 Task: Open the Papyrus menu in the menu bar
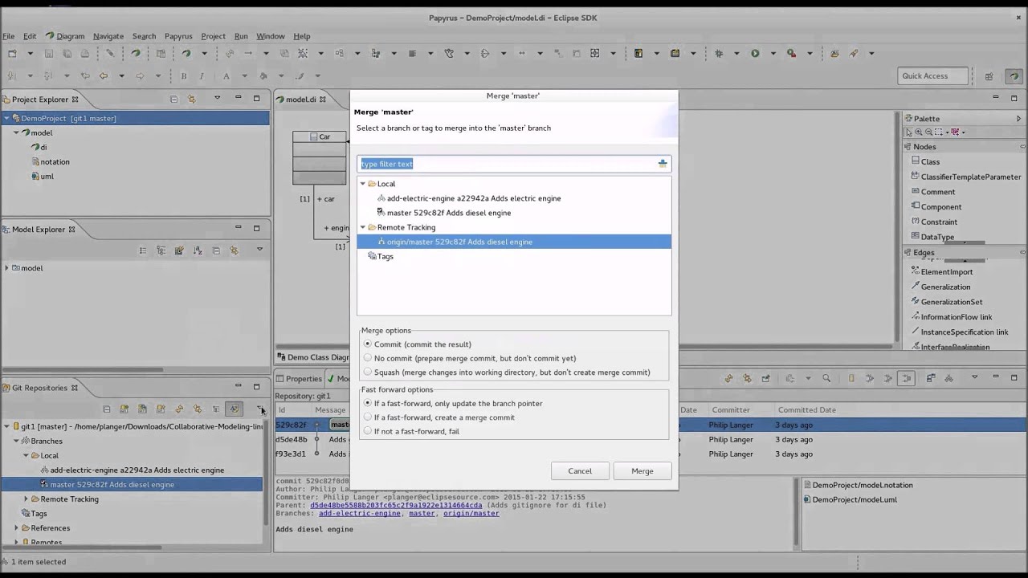[x=178, y=36]
